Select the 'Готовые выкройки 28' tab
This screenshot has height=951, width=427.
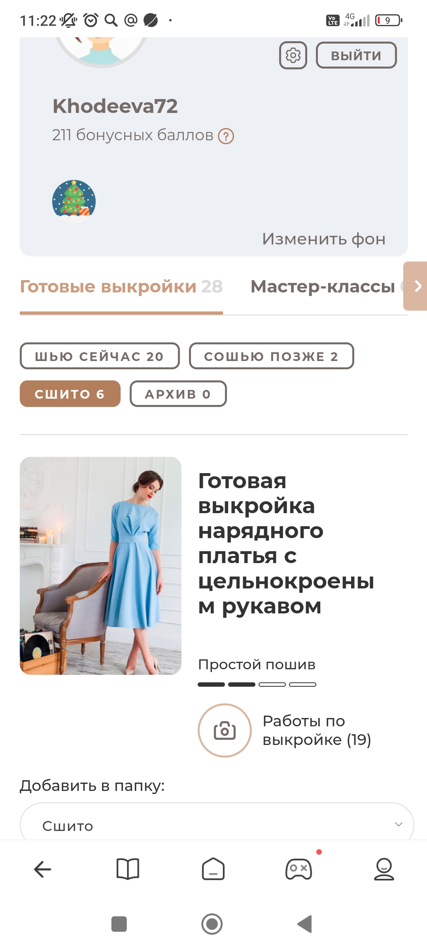121,286
